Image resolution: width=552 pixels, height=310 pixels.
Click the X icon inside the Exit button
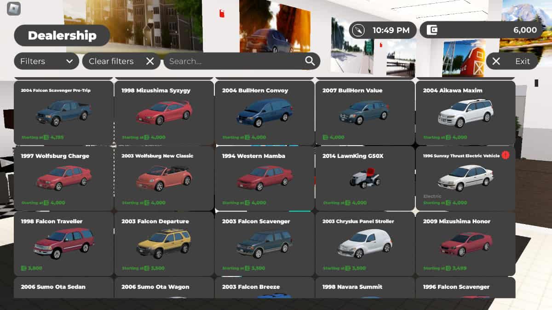[495, 61]
